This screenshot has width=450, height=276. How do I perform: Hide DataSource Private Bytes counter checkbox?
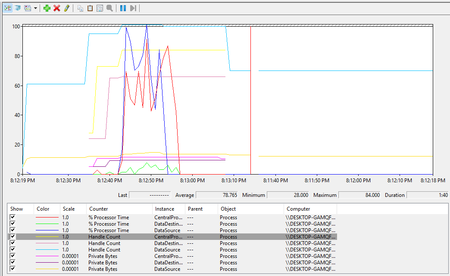tap(12, 269)
